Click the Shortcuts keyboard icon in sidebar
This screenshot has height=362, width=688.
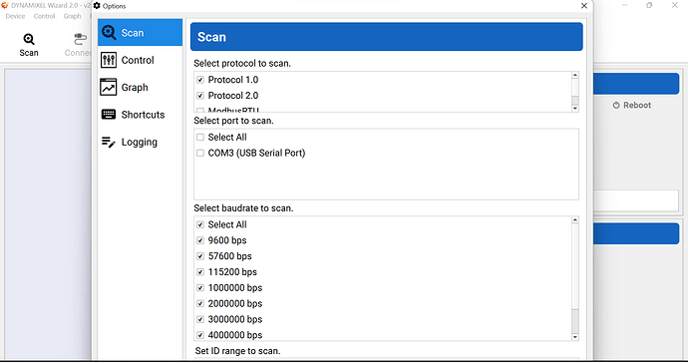(109, 115)
